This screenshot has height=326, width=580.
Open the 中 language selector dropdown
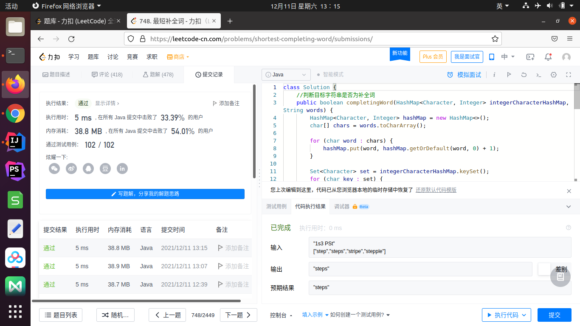tap(508, 57)
